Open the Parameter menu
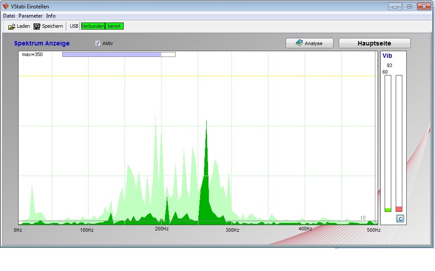Viewport: 435px width, 271px height. click(30, 16)
